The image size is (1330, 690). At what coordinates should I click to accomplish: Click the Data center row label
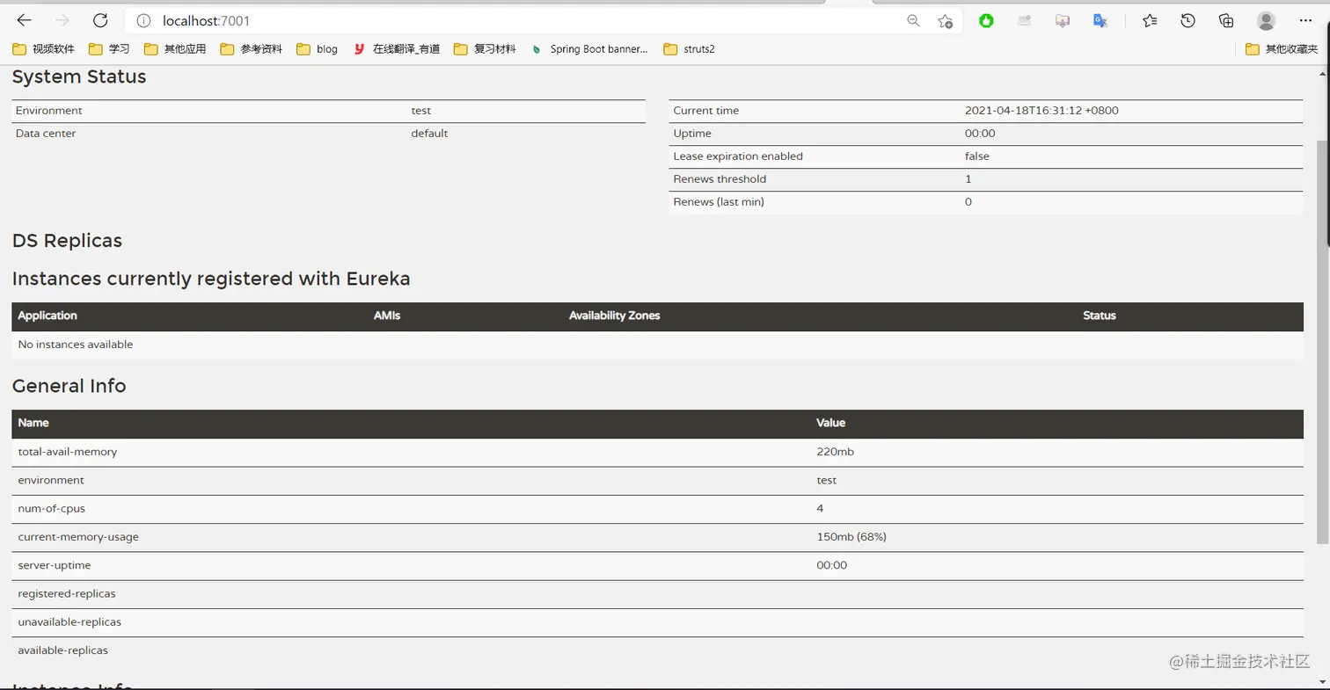[x=46, y=134]
